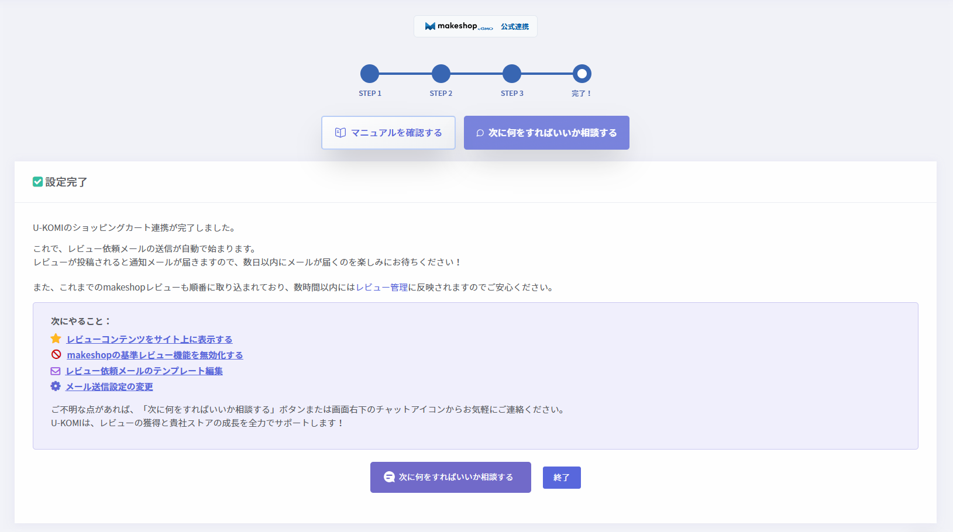This screenshot has height=532, width=953.
Task: Select the STEP 1 progress circle
Action: [370, 74]
